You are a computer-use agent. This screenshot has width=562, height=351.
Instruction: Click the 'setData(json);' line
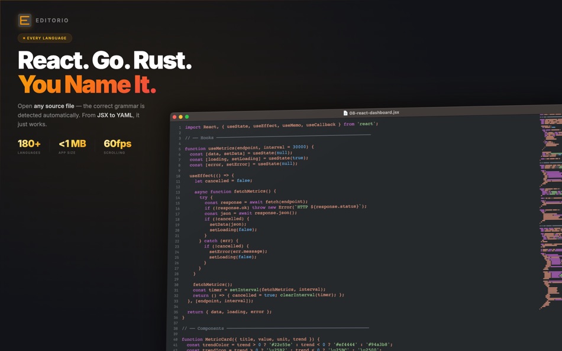(228, 224)
